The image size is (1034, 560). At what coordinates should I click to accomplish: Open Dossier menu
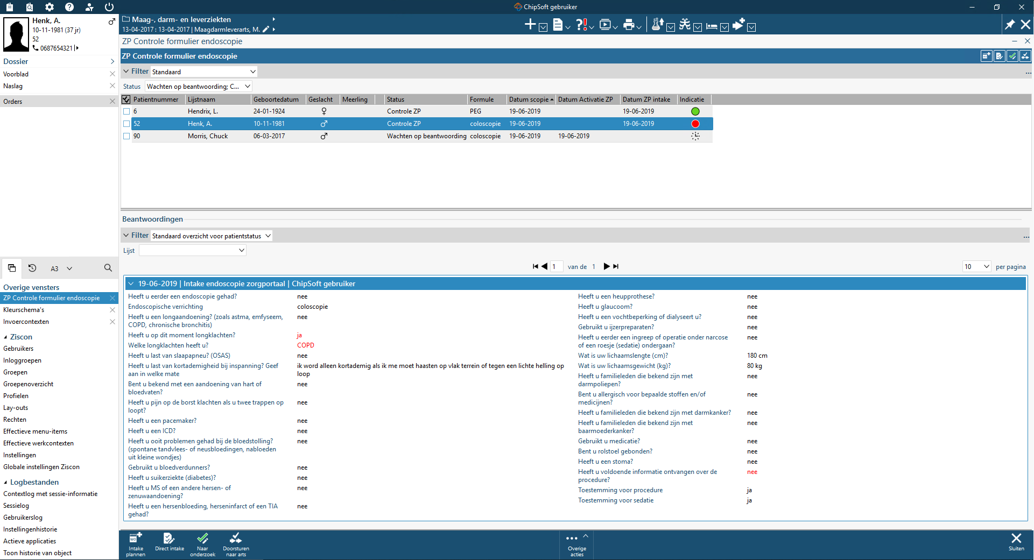59,61
